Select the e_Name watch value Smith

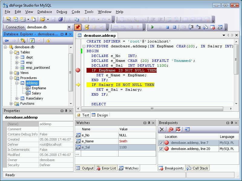coord(123,141)
